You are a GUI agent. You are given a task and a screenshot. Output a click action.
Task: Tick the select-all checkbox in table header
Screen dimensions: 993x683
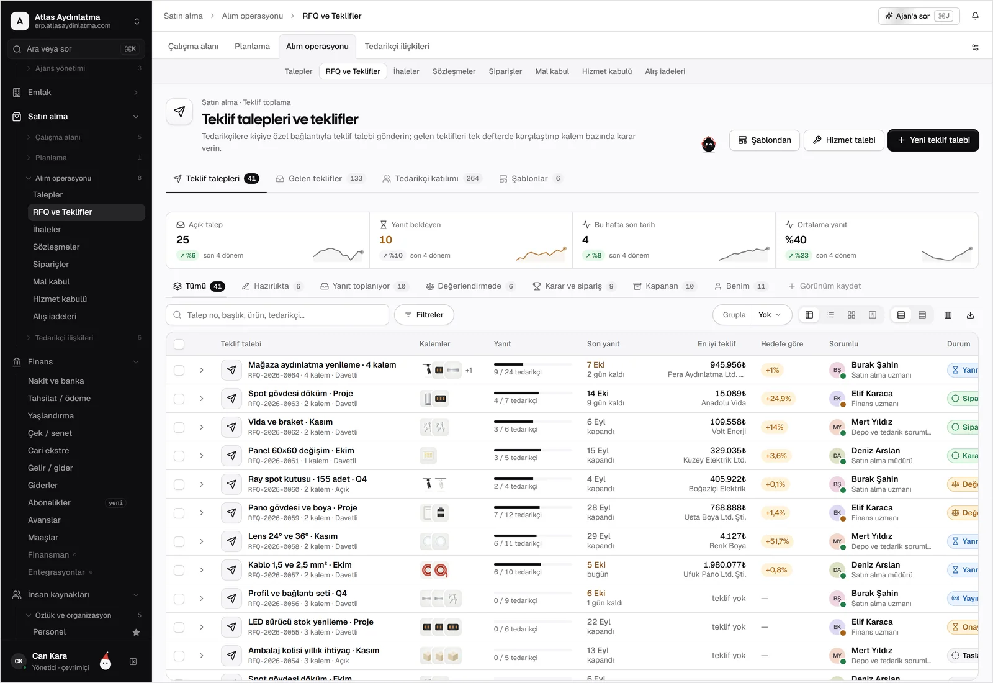[179, 344]
